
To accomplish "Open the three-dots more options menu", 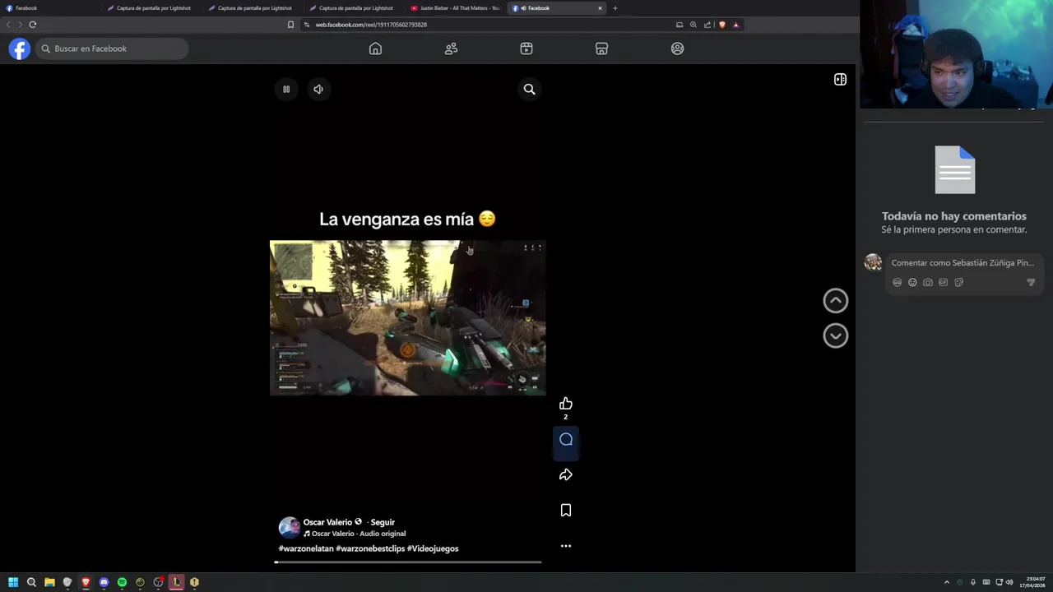I will pos(566,546).
